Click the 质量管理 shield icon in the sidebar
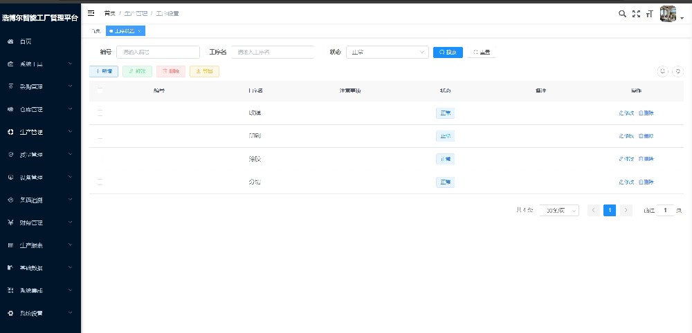 point(10,155)
